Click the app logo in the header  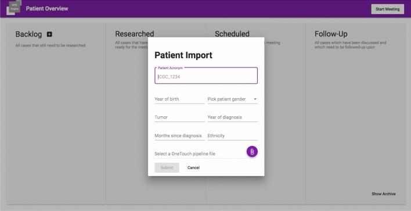[x=14, y=8]
